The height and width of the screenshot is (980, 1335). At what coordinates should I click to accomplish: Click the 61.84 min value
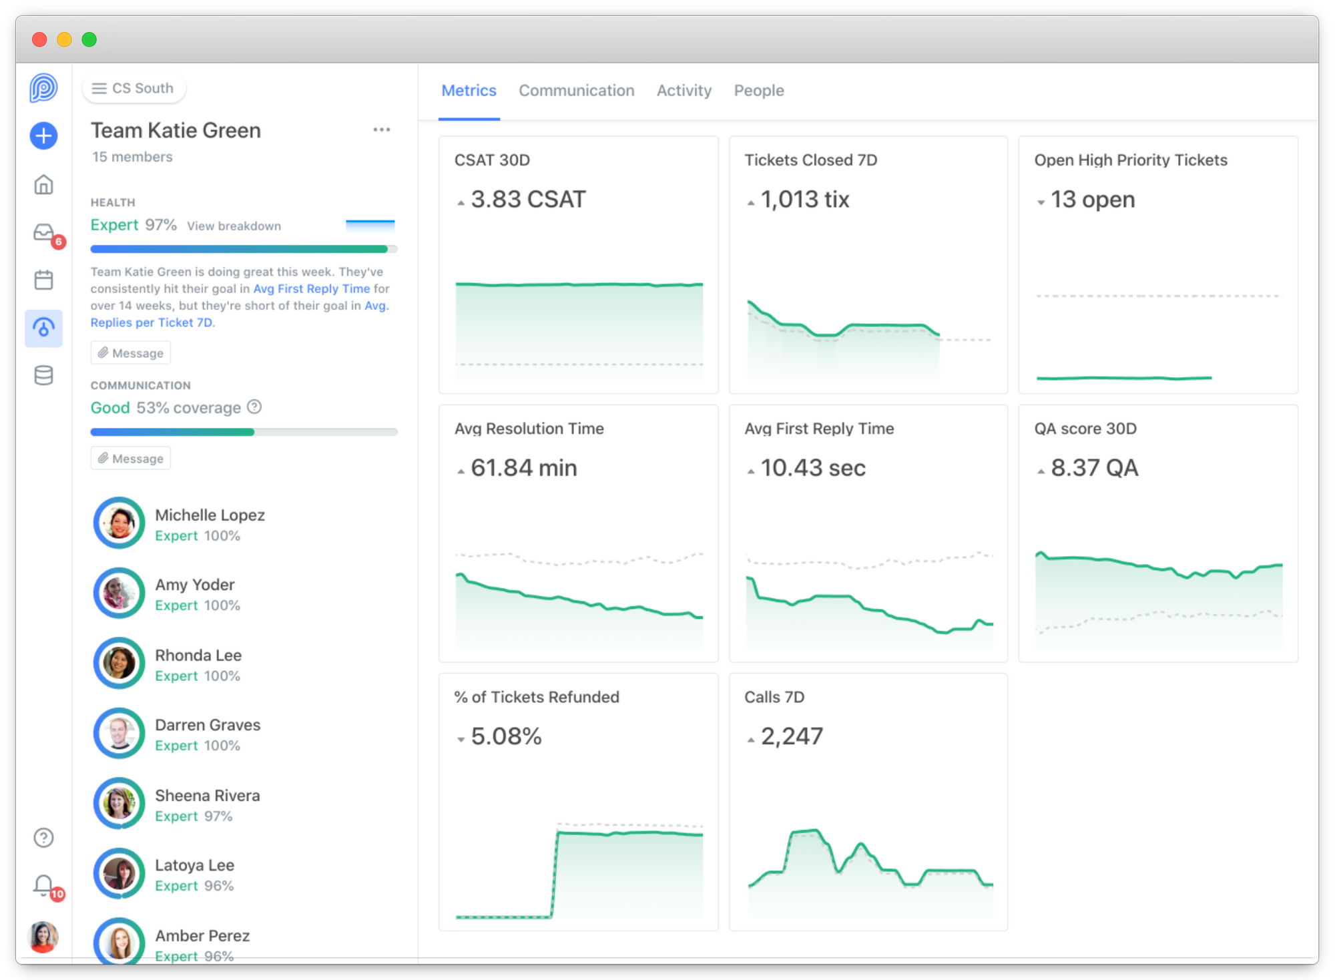[x=524, y=467]
